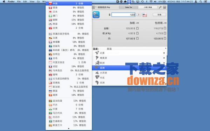This screenshot has height=131, width=210.
Task: Open Notification Center list icon
Action: pos(205,2)
